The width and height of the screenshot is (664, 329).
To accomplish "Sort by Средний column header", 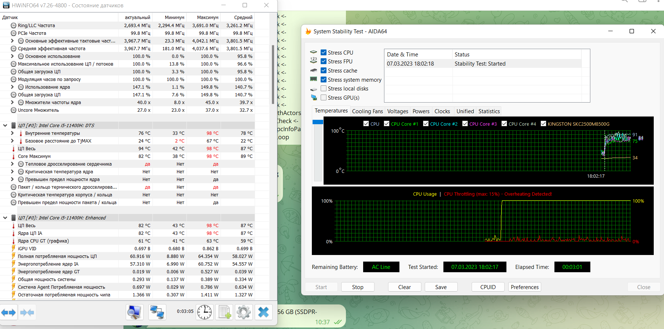I will click(238, 17).
